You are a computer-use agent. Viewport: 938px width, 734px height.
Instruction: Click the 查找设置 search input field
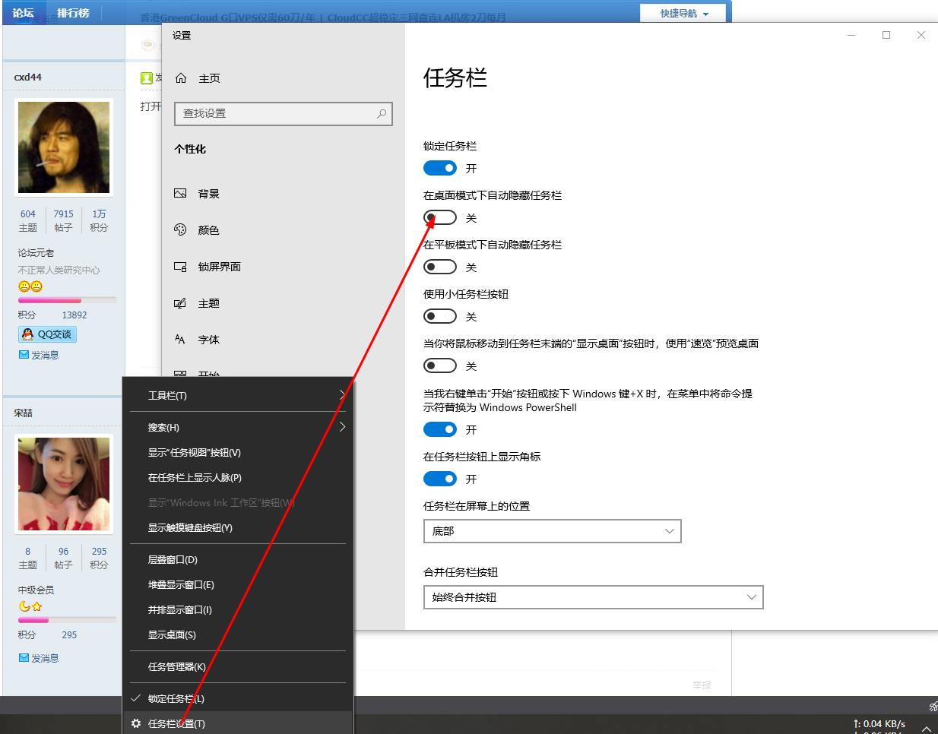(275, 113)
